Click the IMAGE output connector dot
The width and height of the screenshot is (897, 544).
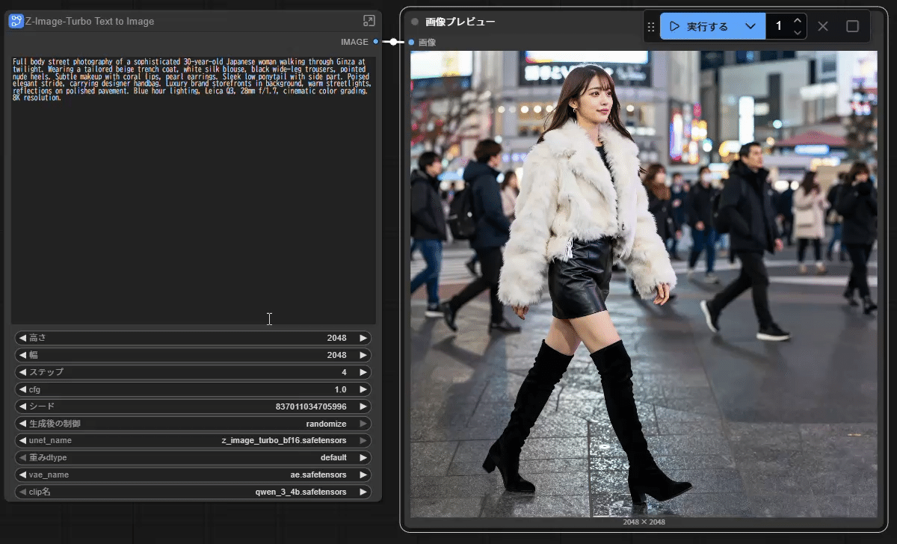coord(375,42)
